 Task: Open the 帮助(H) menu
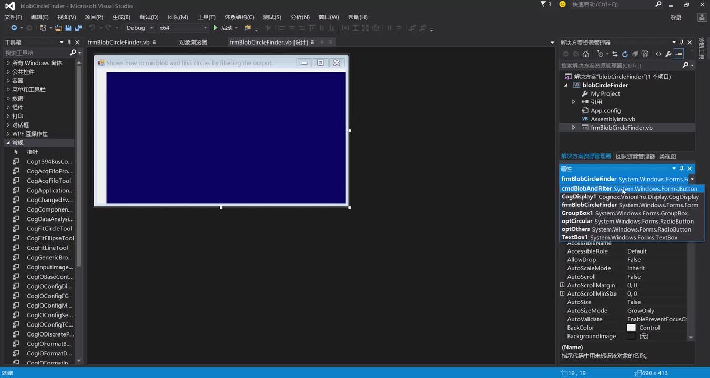(x=358, y=17)
